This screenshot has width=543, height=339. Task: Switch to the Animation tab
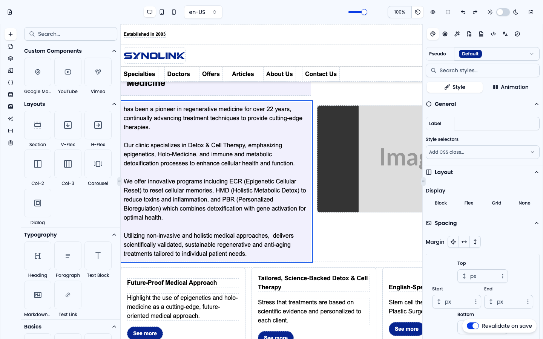pyautogui.click(x=511, y=87)
